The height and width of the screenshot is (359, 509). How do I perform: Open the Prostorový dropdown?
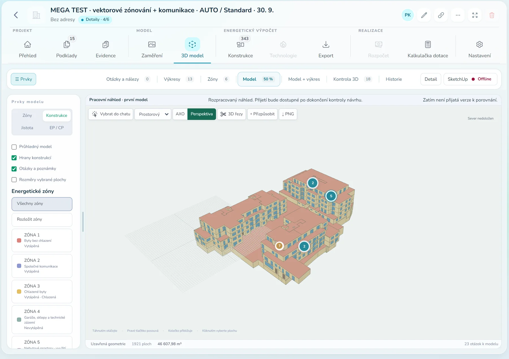coord(153,114)
